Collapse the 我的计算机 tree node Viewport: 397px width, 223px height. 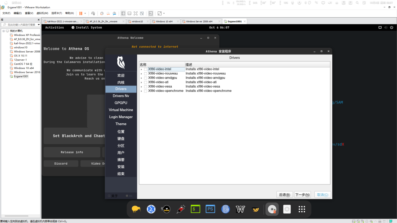(x=4, y=31)
